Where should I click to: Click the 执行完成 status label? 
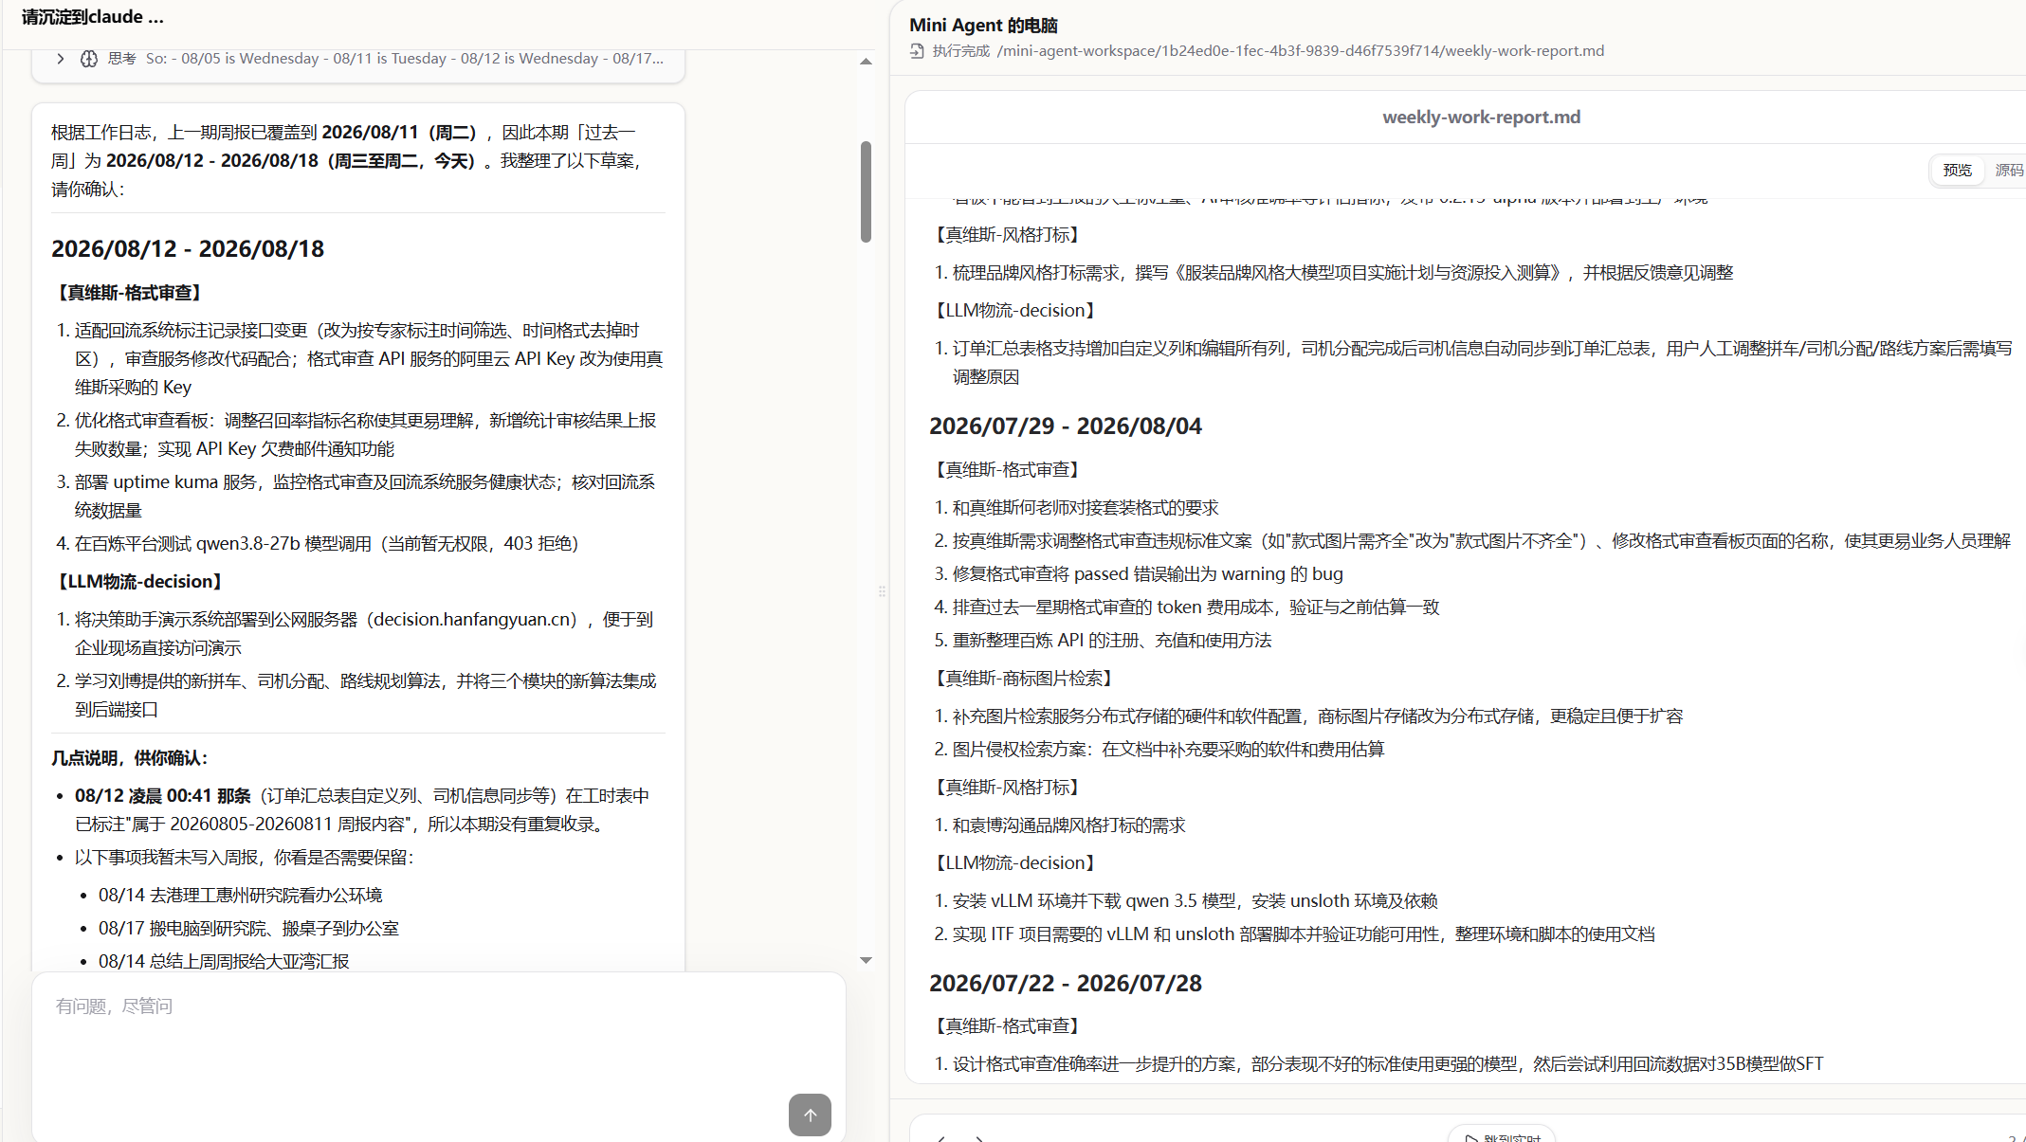[x=960, y=51]
